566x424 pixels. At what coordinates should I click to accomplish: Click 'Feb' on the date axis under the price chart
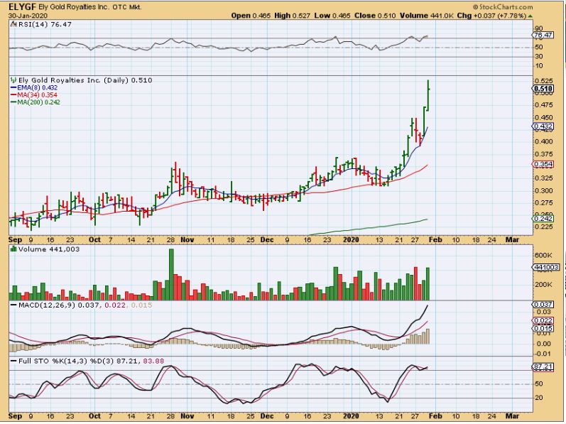(435, 240)
